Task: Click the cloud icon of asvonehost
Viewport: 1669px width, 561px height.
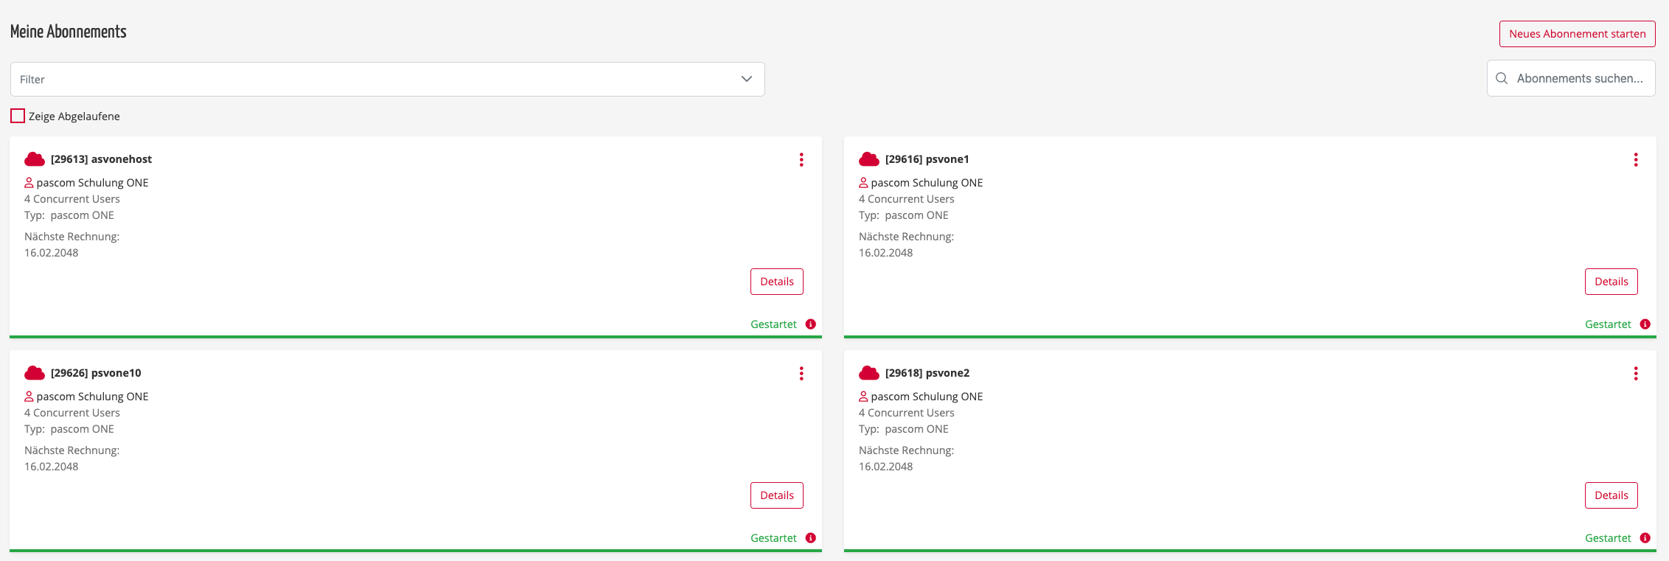Action: [35, 159]
